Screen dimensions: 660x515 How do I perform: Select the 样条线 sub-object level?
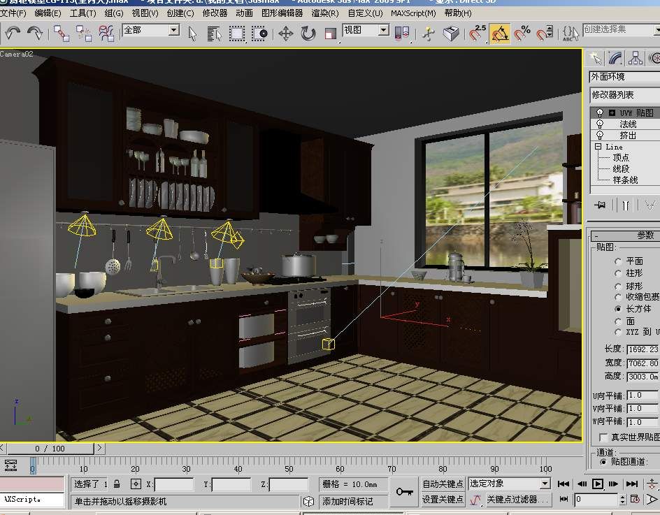pos(625,180)
